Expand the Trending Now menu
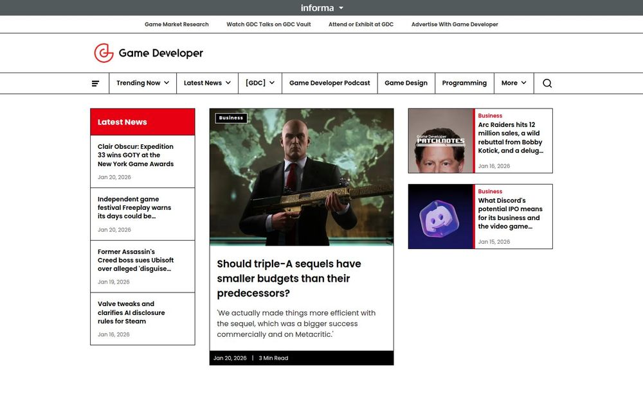 (x=143, y=83)
